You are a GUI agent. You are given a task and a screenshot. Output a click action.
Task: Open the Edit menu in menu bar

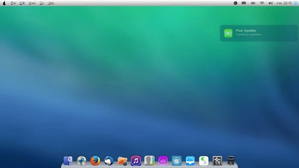click(x=22, y=3)
